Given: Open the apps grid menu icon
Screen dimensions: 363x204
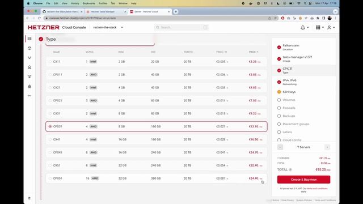Looking at the screenshot, I should (x=318, y=27).
